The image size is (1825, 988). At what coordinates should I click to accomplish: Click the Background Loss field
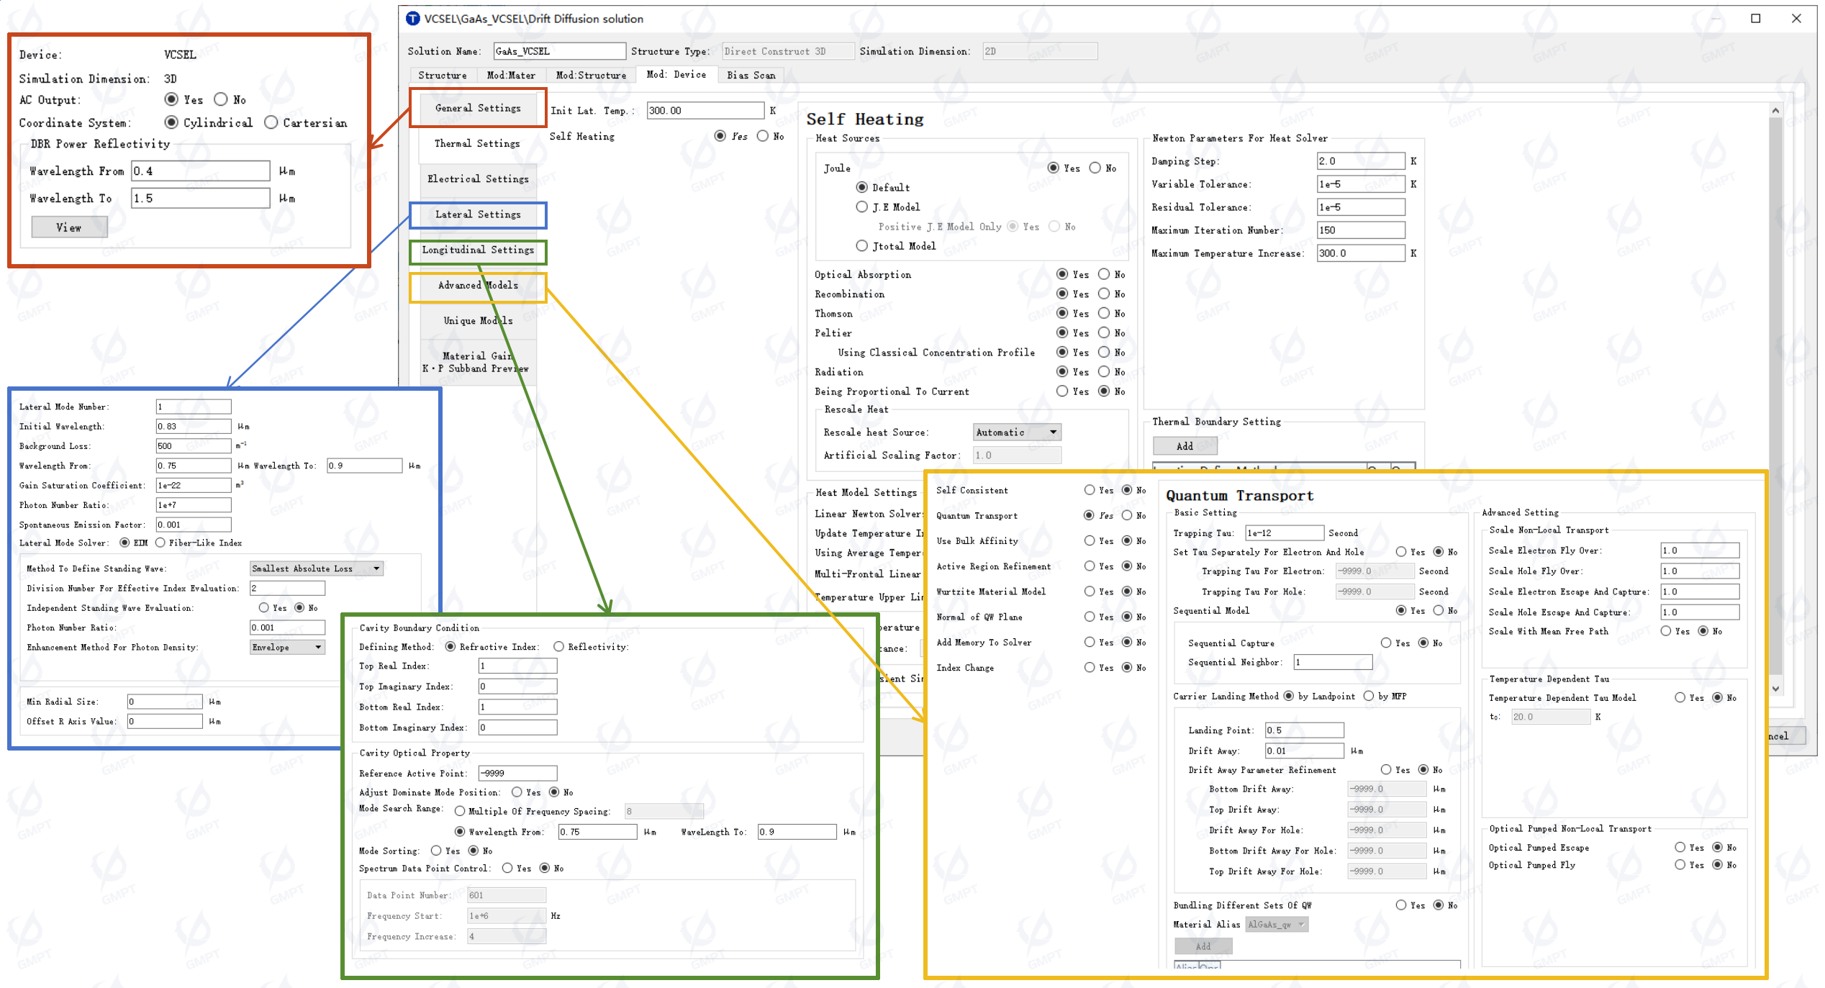193,445
